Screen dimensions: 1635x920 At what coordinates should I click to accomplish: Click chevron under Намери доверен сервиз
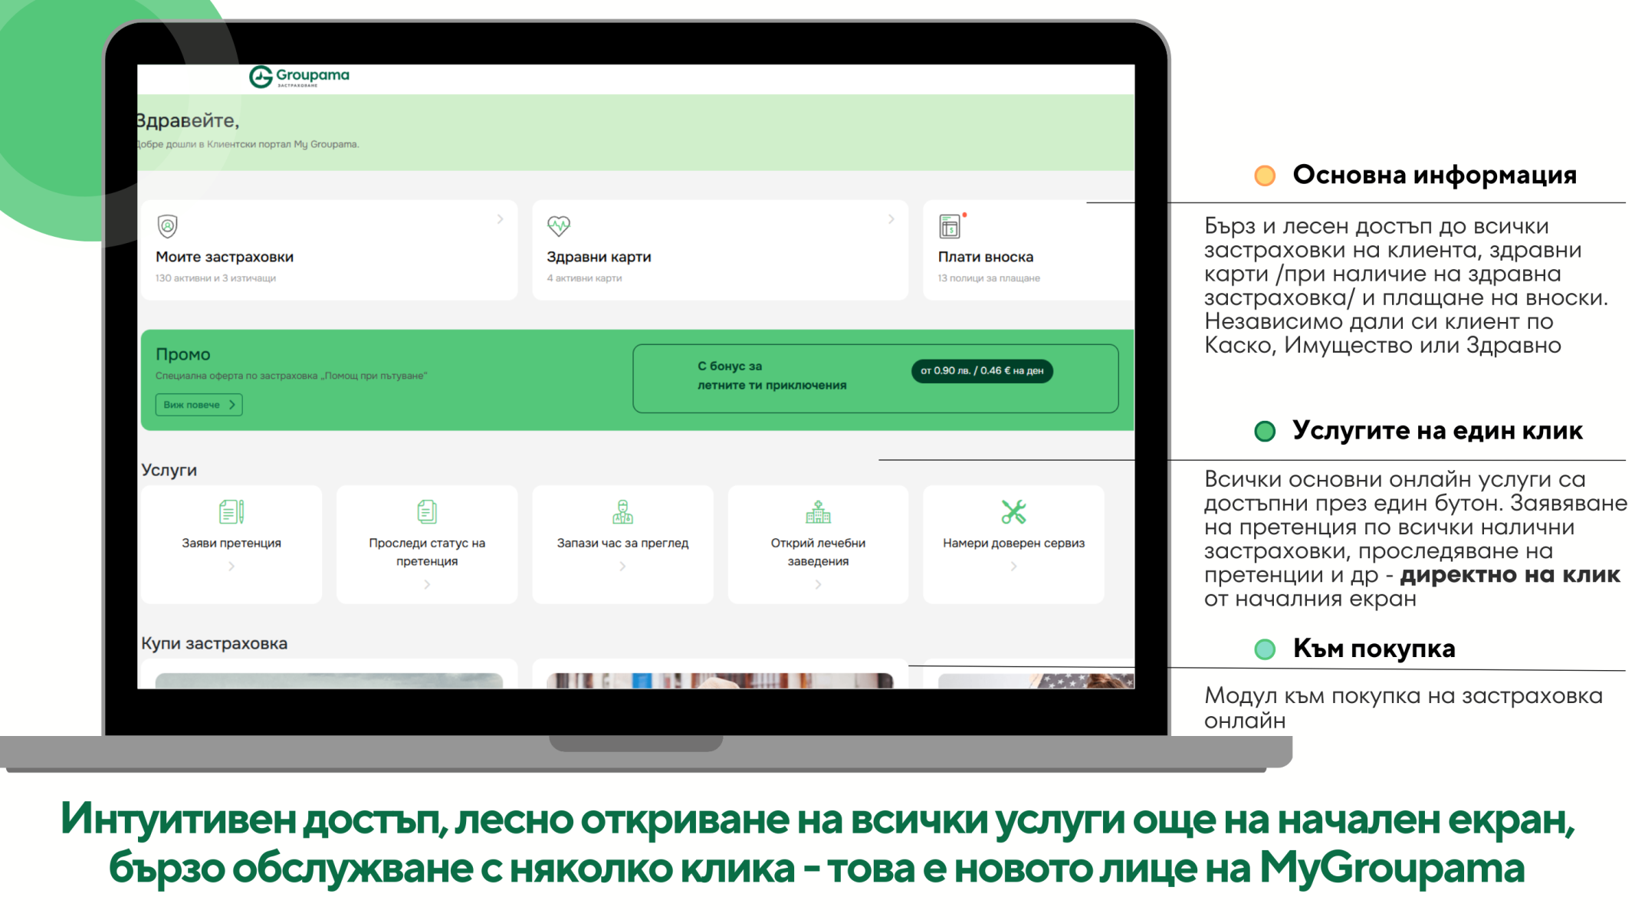tap(1013, 567)
